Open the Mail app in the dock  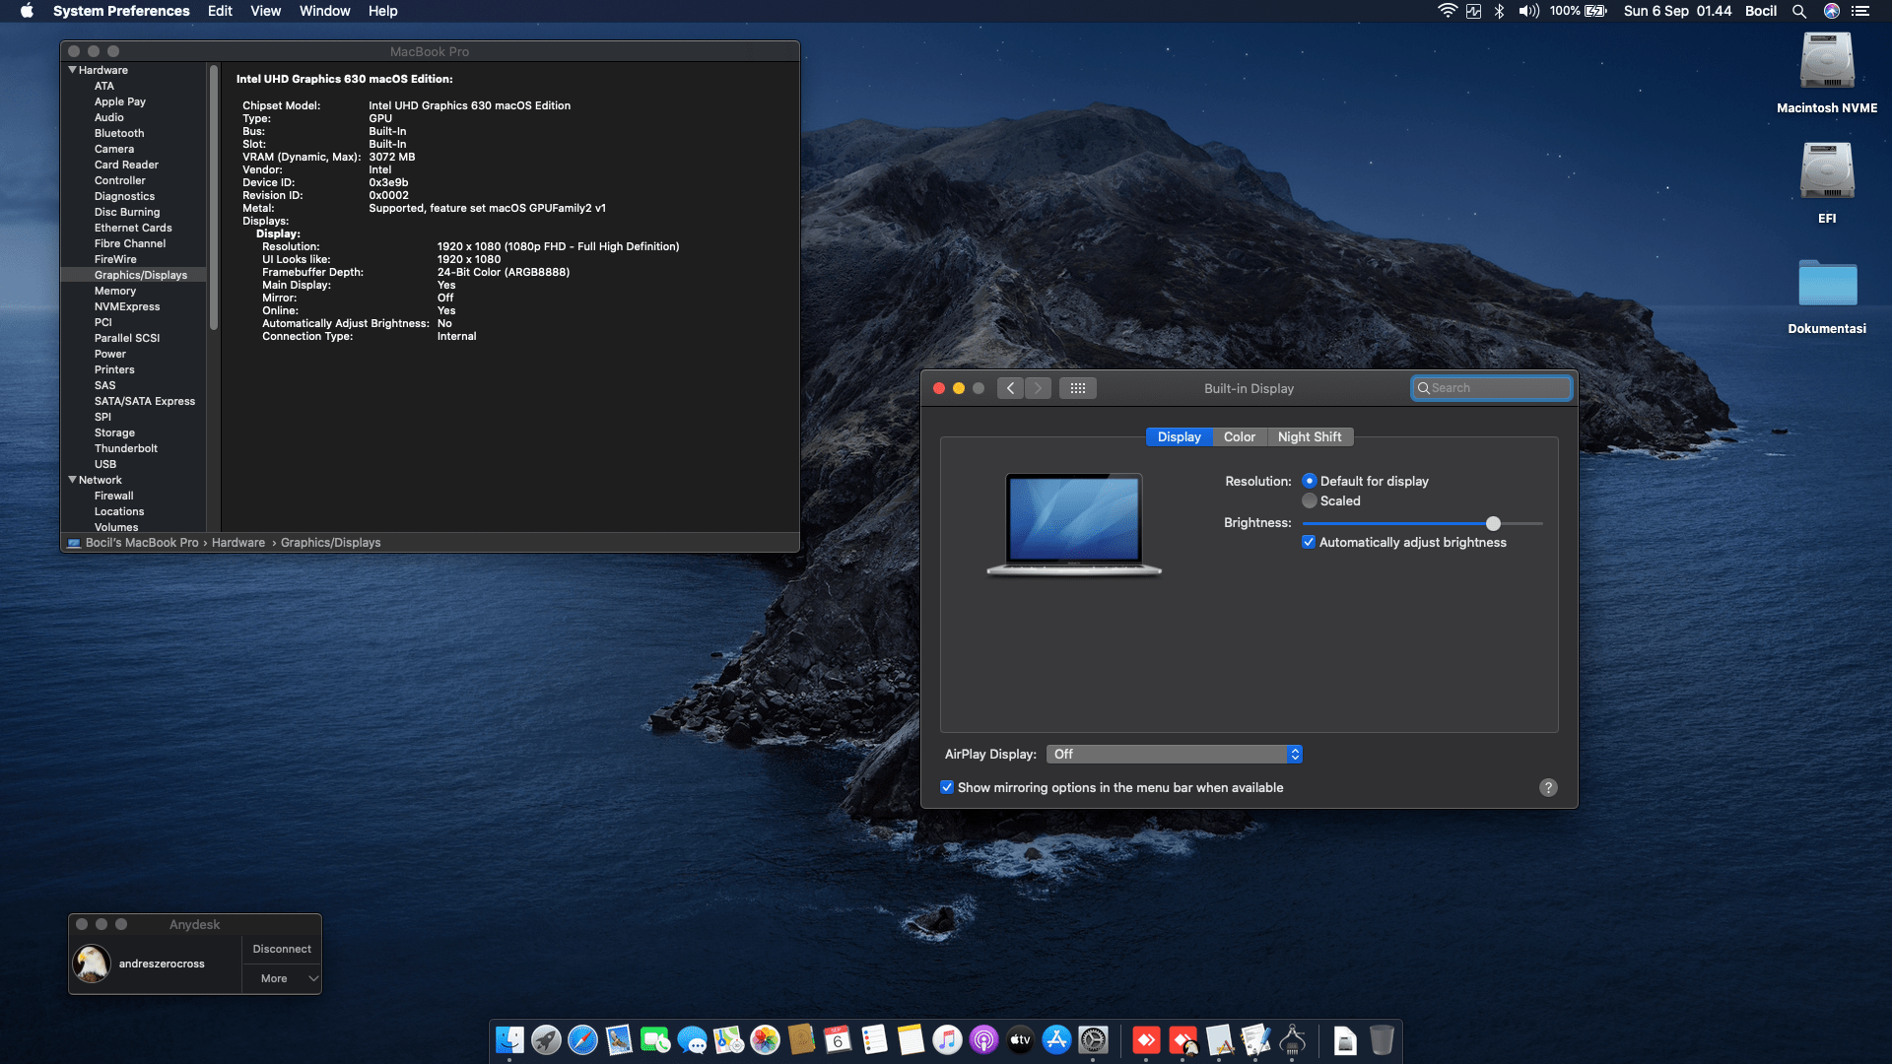pyautogui.click(x=619, y=1039)
